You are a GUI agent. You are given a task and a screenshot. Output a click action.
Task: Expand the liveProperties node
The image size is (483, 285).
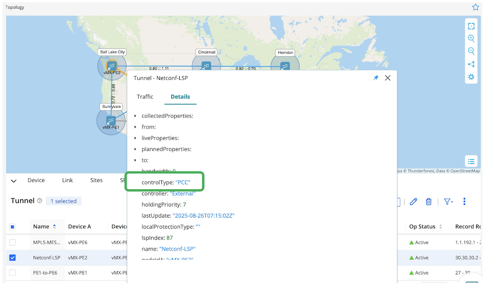coord(135,138)
